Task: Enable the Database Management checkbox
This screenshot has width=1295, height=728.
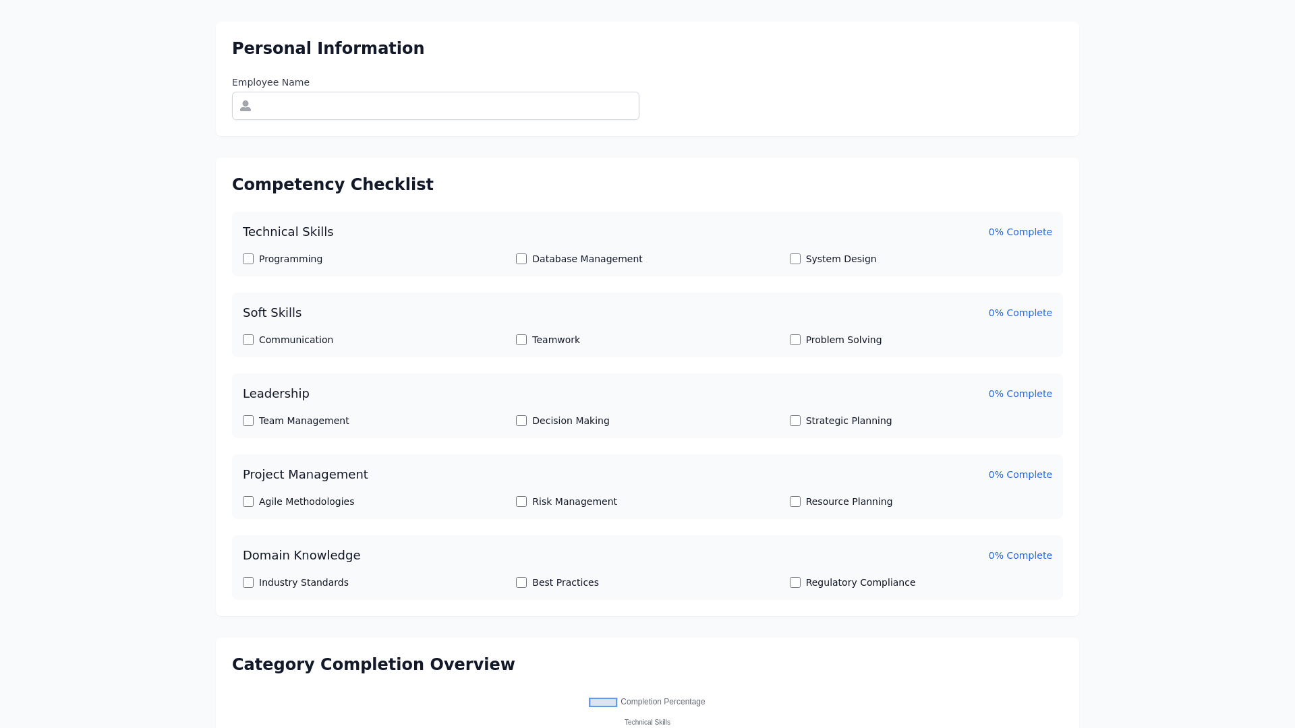Action: [521, 259]
